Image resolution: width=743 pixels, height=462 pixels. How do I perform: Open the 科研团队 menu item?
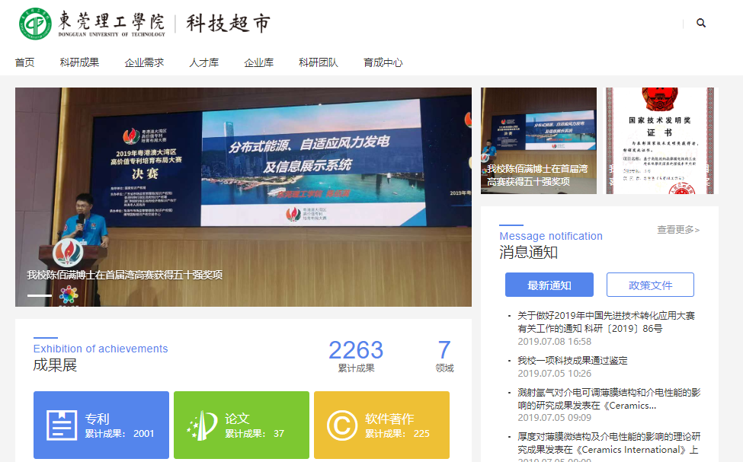(x=318, y=62)
